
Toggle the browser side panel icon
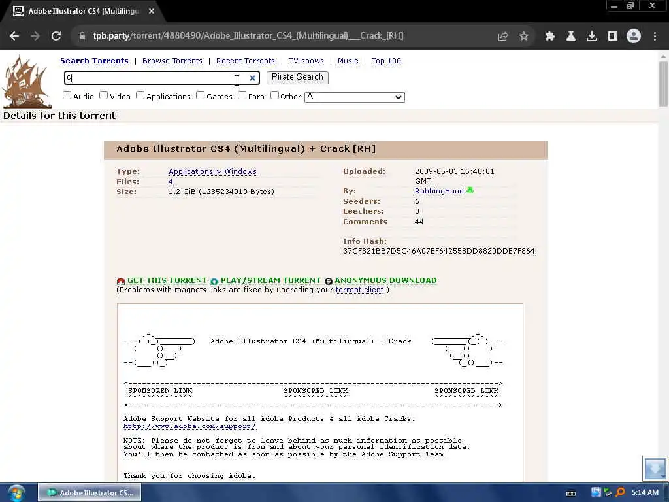click(613, 37)
